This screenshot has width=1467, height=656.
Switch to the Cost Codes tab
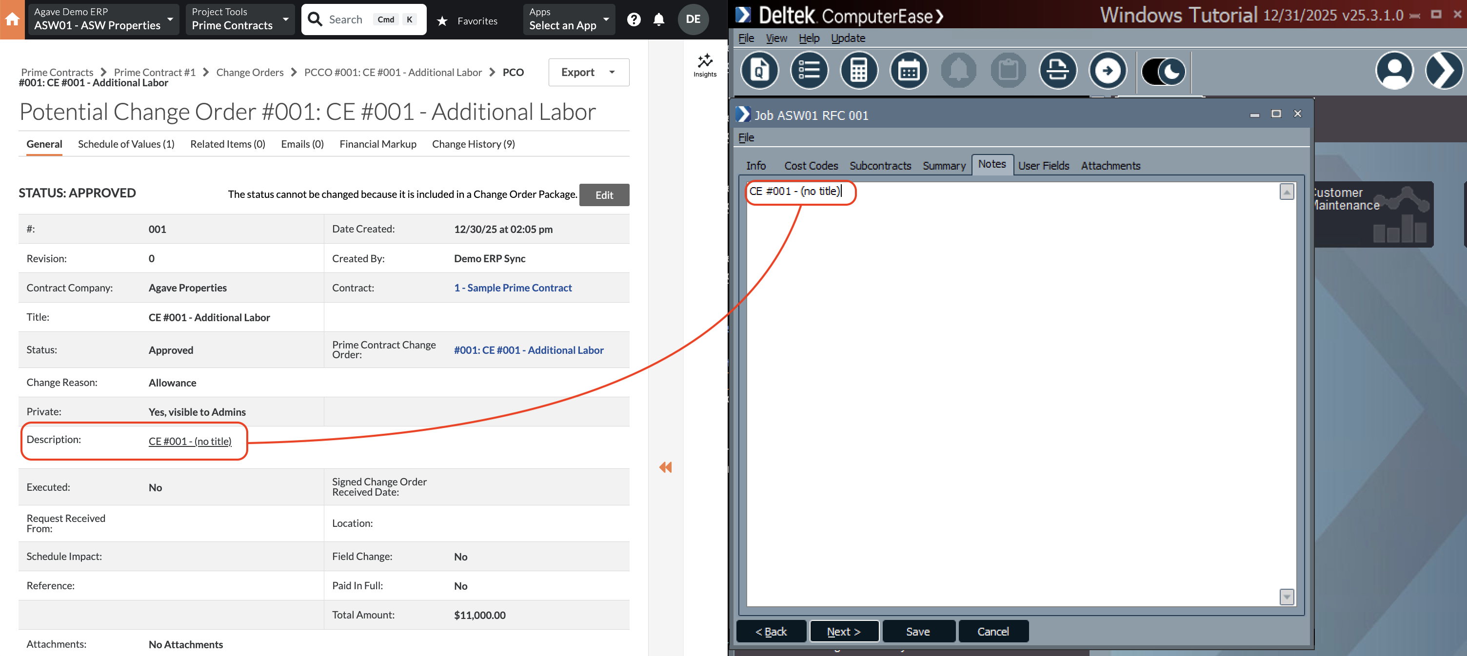[811, 165]
